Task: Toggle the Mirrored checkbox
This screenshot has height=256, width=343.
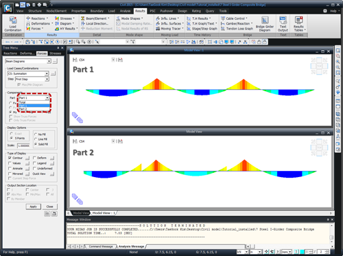Action: point(10,174)
